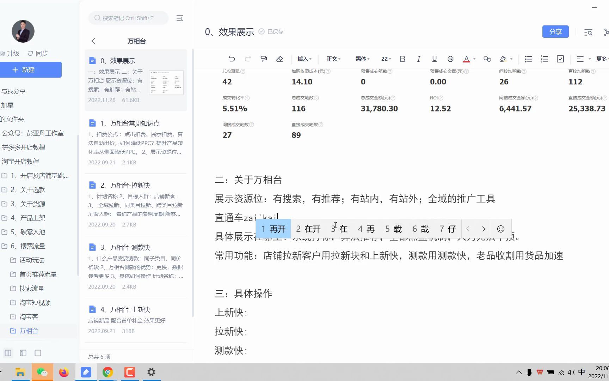
Task: Switch to the three-column layout icon
Action: [x=8, y=353]
